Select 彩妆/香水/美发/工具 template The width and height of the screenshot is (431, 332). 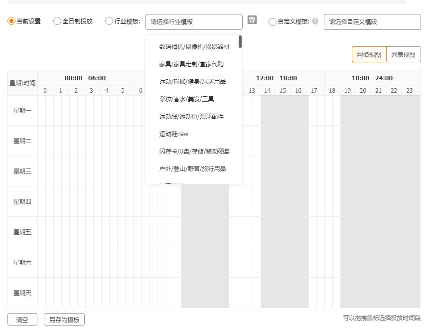pos(185,99)
